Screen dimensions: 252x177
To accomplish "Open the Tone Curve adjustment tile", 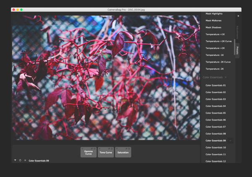I will (x=106, y=152).
